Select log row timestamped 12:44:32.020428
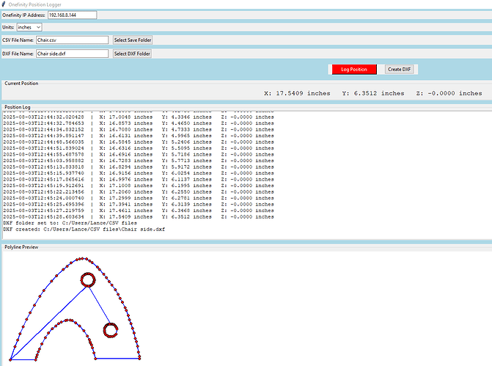This screenshot has height=366, width=492. [x=139, y=117]
